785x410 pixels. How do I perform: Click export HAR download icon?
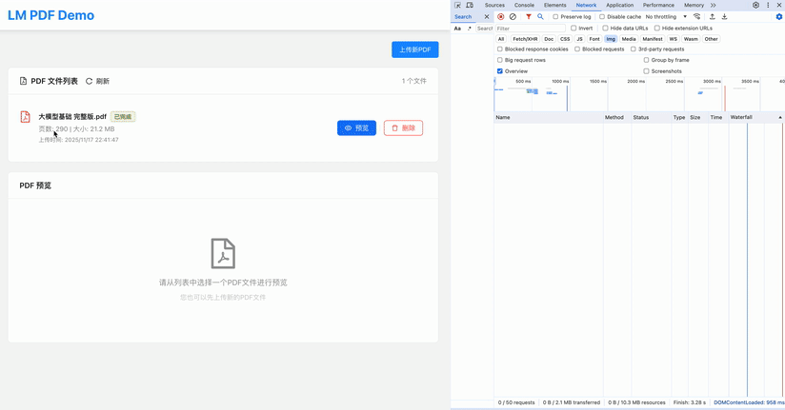[x=724, y=16]
